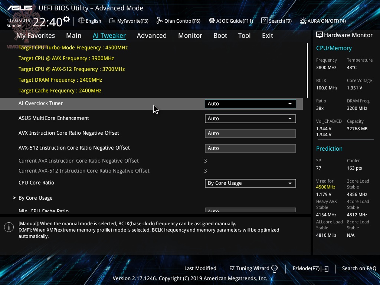Click Last Modified
This screenshot has width=380, height=285.
pos(200,269)
